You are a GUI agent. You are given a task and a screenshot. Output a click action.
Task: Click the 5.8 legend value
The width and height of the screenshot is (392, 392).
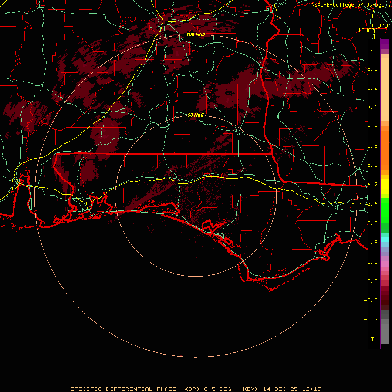tap(372, 146)
